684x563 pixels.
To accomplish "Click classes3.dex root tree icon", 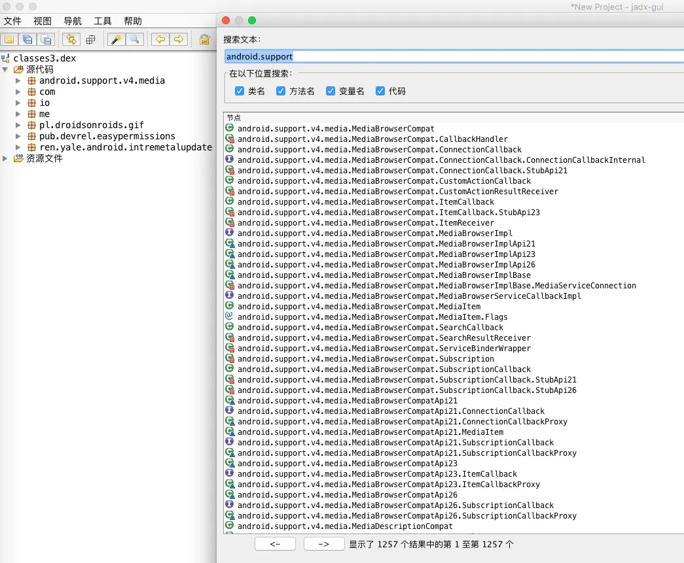I will click(x=5, y=58).
